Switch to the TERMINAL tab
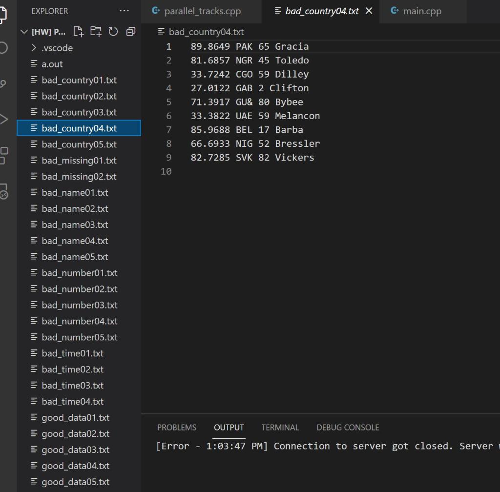The image size is (500, 492). click(x=280, y=427)
